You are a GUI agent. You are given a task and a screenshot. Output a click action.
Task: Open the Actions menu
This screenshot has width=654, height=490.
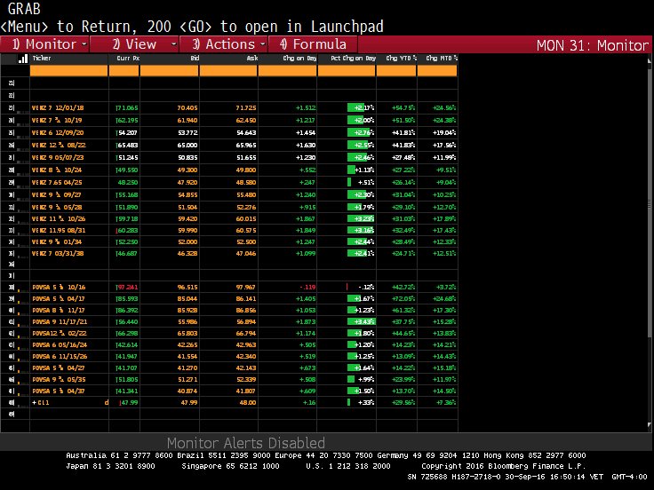[x=224, y=44]
